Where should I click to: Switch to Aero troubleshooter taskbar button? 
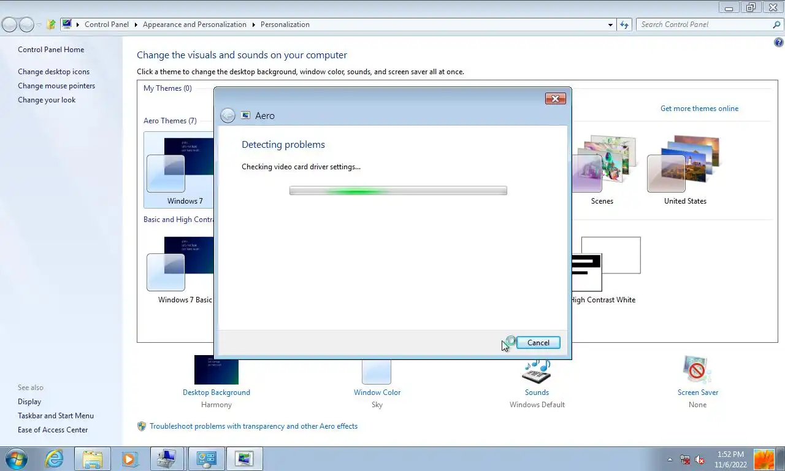click(244, 459)
